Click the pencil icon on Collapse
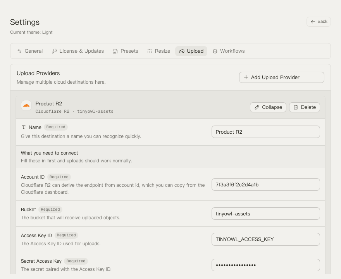Viewport: 341px width, 279px height. (x=257, y=107)
